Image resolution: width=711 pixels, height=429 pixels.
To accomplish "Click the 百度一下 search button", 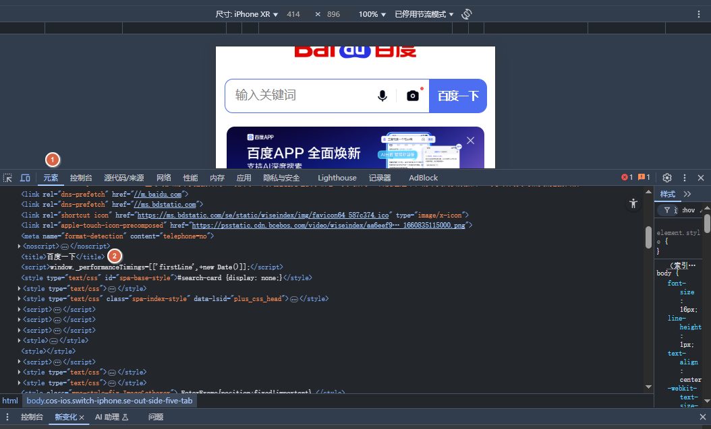I will coord(458,96).
